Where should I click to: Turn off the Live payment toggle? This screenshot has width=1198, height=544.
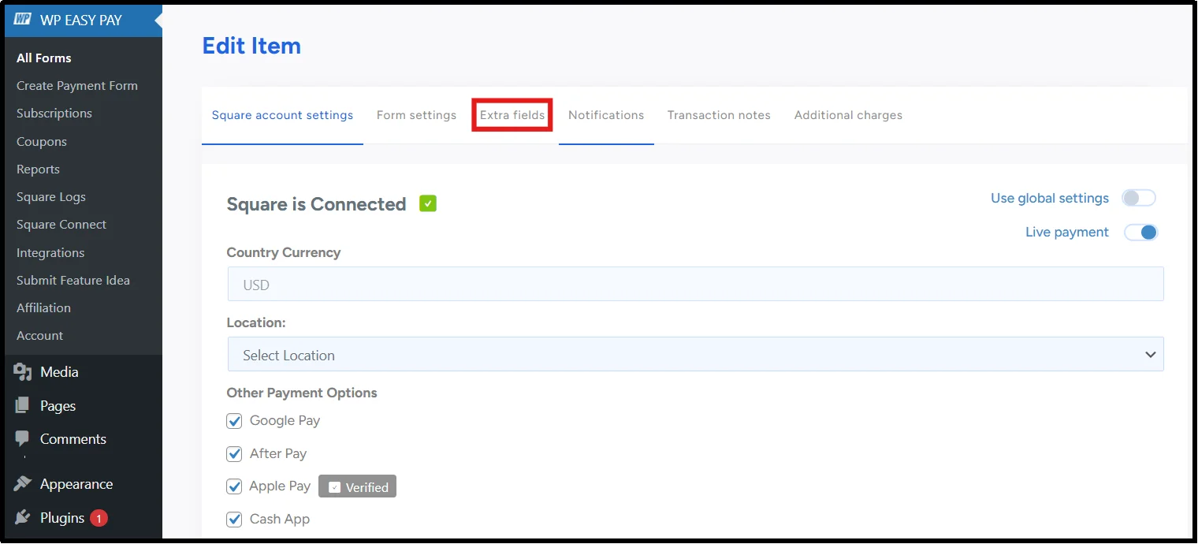1140,233
